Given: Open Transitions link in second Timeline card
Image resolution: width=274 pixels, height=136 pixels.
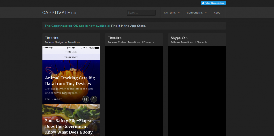Looking at the screenshot, I should tap(134, 42).
